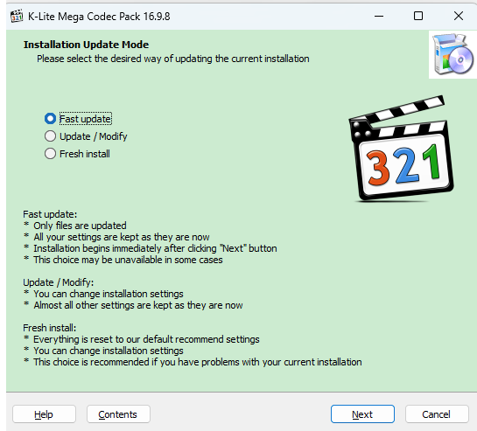Click the 'K-Lite Mega Codec Pack 16.9.8' title
Screen dimensions: 477x431
99,17
